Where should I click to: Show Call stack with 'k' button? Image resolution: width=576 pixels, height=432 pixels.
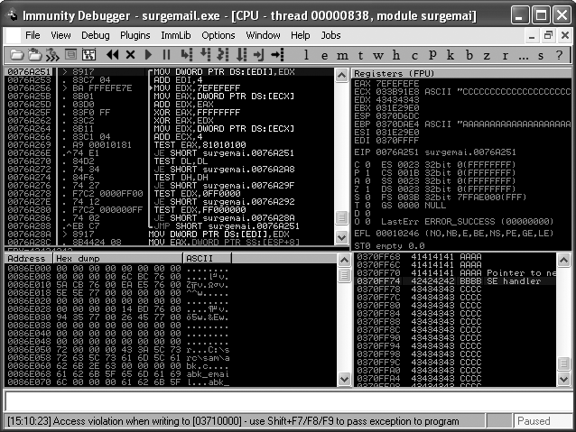[x=451, y=55]
